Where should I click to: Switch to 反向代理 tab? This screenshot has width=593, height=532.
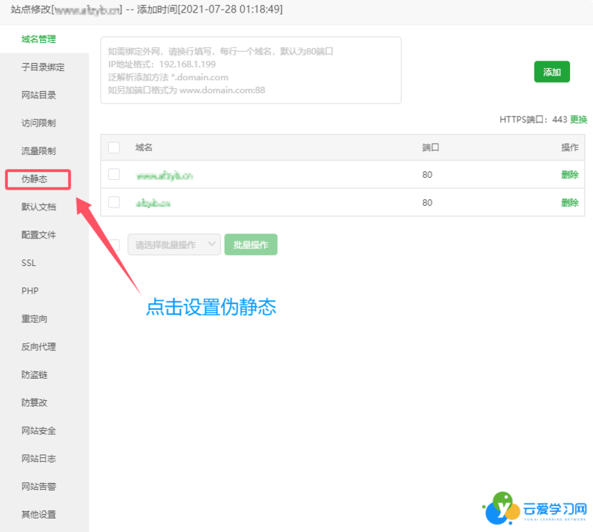pyautogui.click(x=39, y=347)
